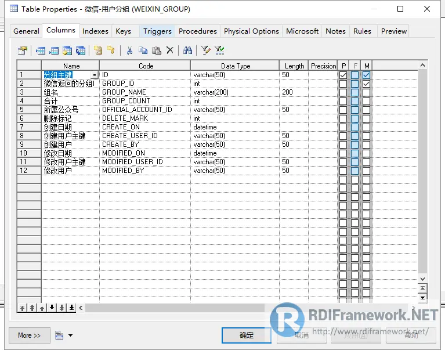Open the Properties toolbar icon
Image resolution: width=445 pixels, height=354 pixels.
[x=23, y=50]
